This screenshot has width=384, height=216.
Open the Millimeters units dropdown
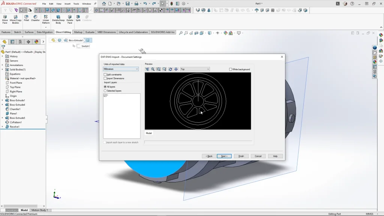(121, 69)
